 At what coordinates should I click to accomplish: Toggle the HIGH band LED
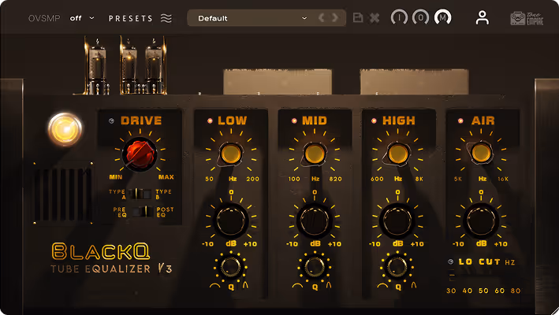374,121
